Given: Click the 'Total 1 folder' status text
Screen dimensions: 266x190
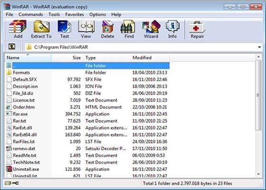Looking at the screenshot, I should click(x=188, y=183).
